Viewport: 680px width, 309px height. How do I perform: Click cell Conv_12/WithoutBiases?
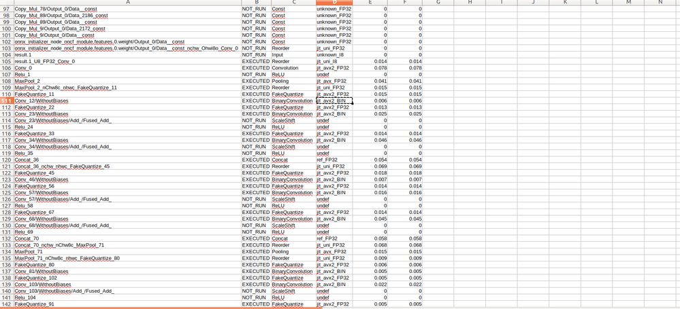point(127,101)
